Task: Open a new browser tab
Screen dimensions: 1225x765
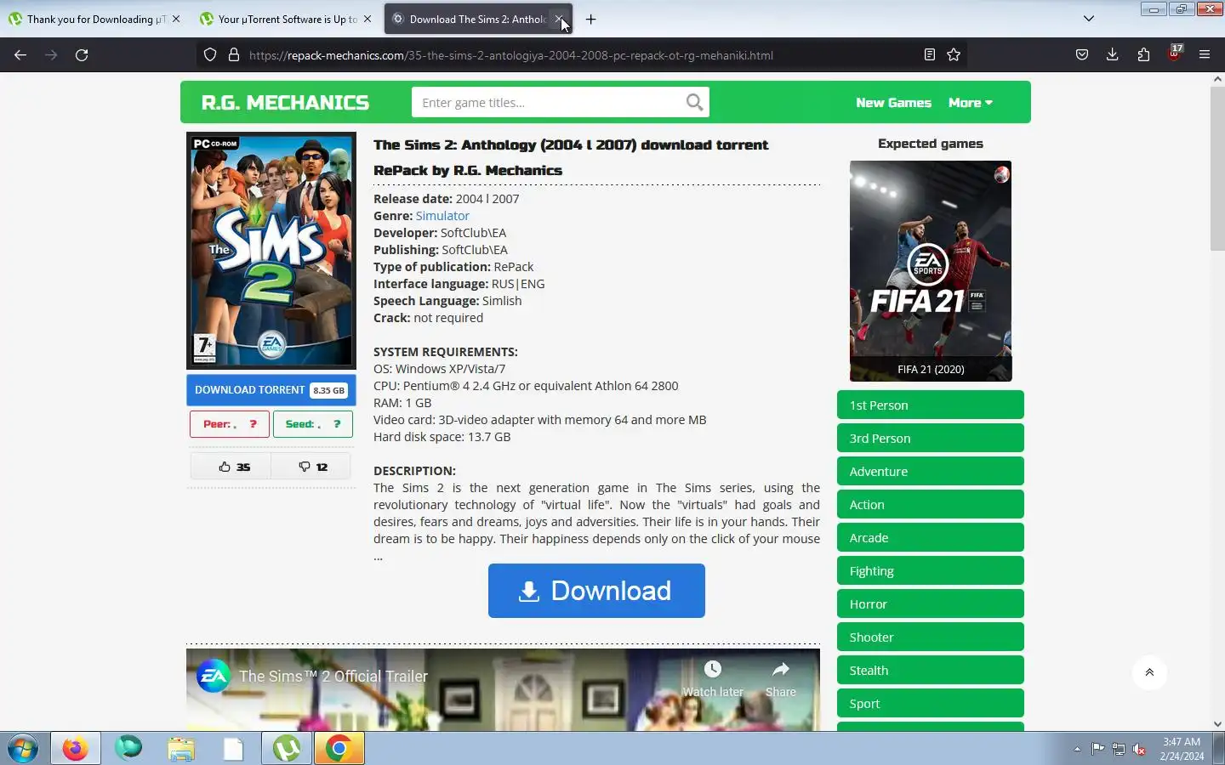Action: [x=590, y=19]
